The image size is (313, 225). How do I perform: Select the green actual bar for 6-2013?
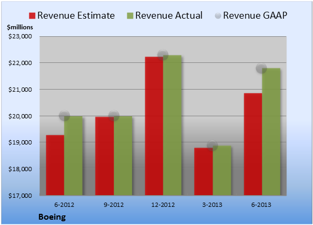click(x=271, y=132)
